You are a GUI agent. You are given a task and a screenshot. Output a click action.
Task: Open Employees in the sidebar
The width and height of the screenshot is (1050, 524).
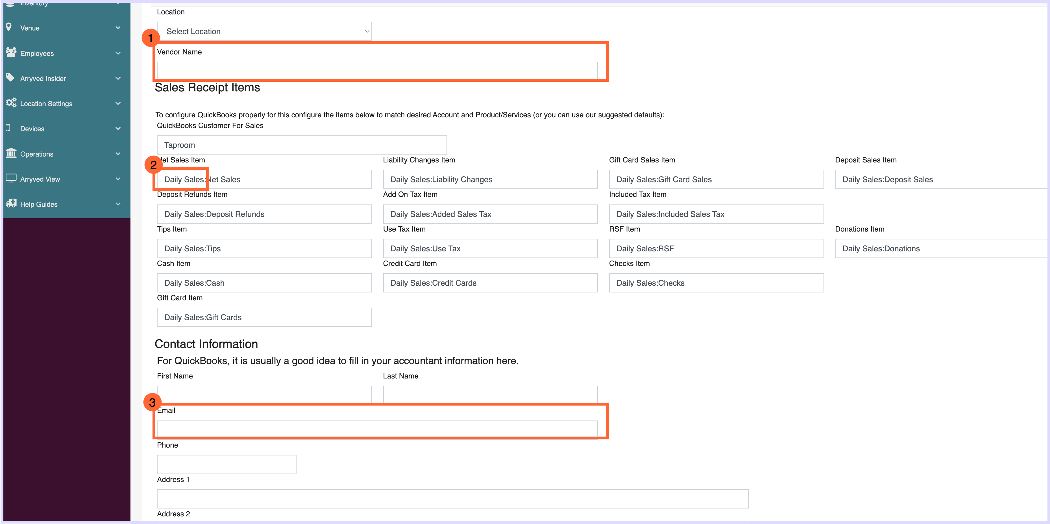pos(67,53)
